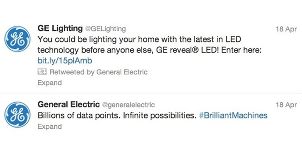
Task: Open the #BrilliantMachines hashtag
Action: pos(233,116)
